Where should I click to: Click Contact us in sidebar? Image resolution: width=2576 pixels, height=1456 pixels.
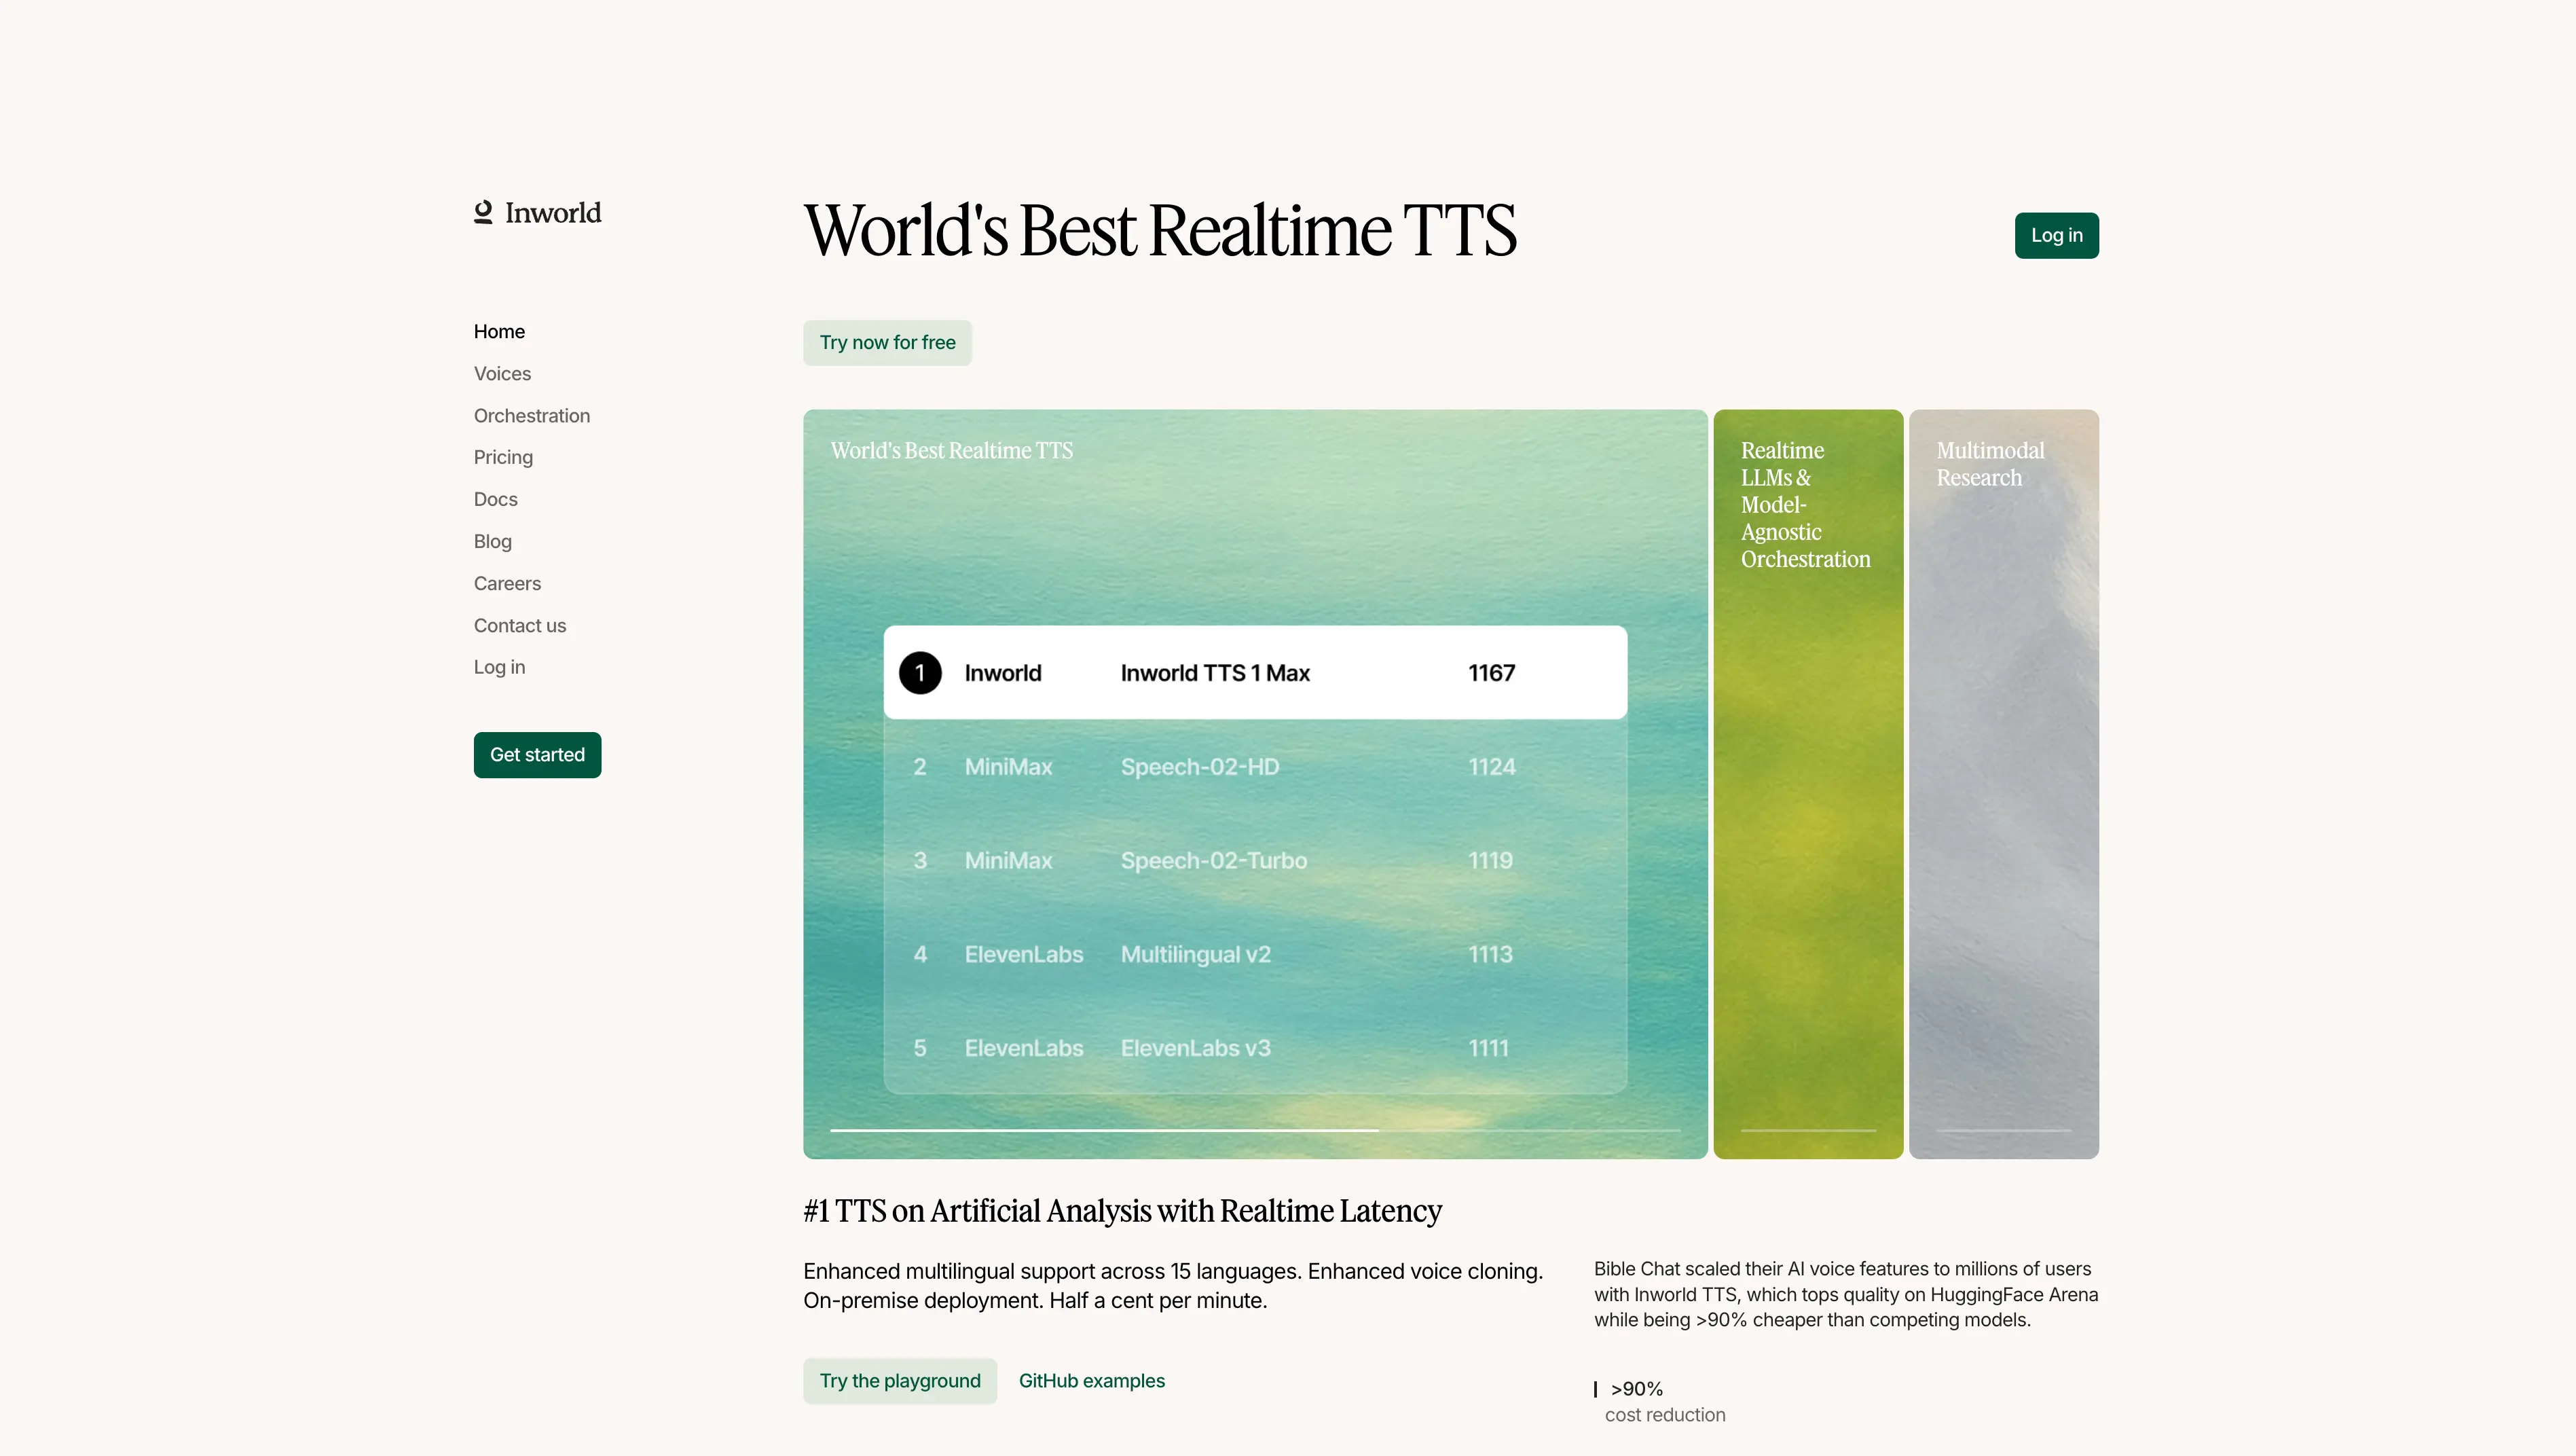pos(519,625)
